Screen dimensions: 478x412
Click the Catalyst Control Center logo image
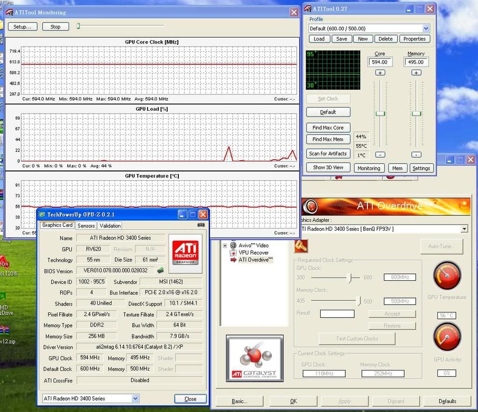255,358
